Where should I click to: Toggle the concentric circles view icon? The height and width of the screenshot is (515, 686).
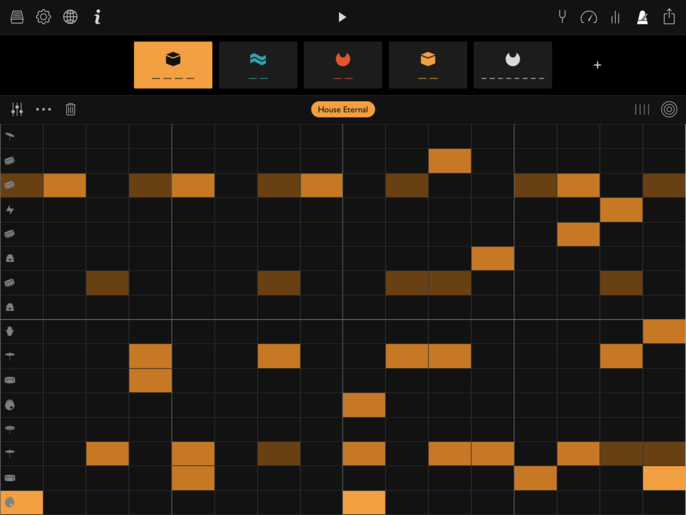tap(669, 109)
